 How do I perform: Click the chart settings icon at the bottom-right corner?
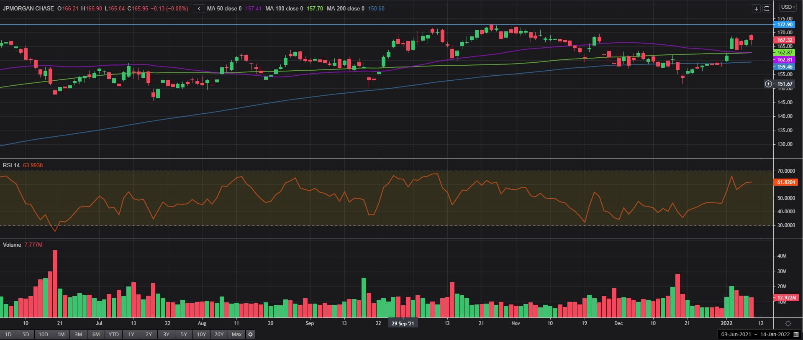pyautogui.click(x=788, y=323)
